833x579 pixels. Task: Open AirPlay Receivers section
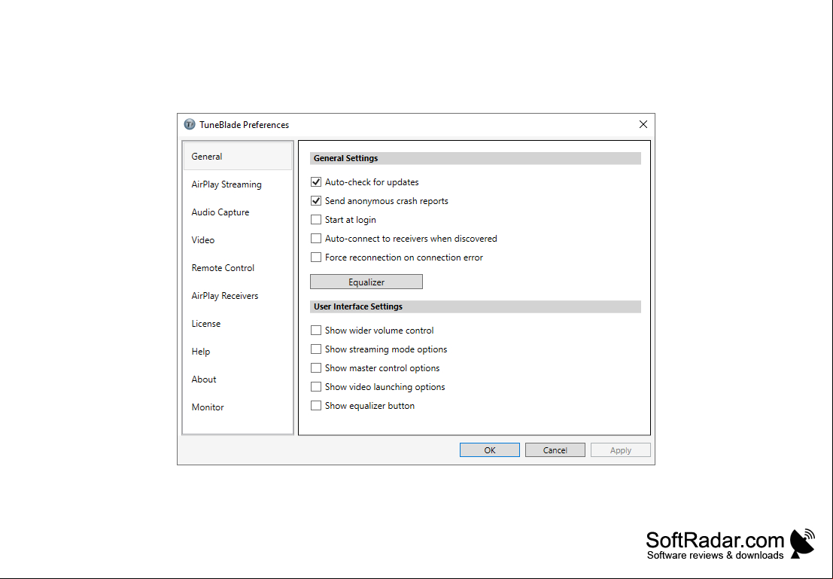click(x=238, y=296)
